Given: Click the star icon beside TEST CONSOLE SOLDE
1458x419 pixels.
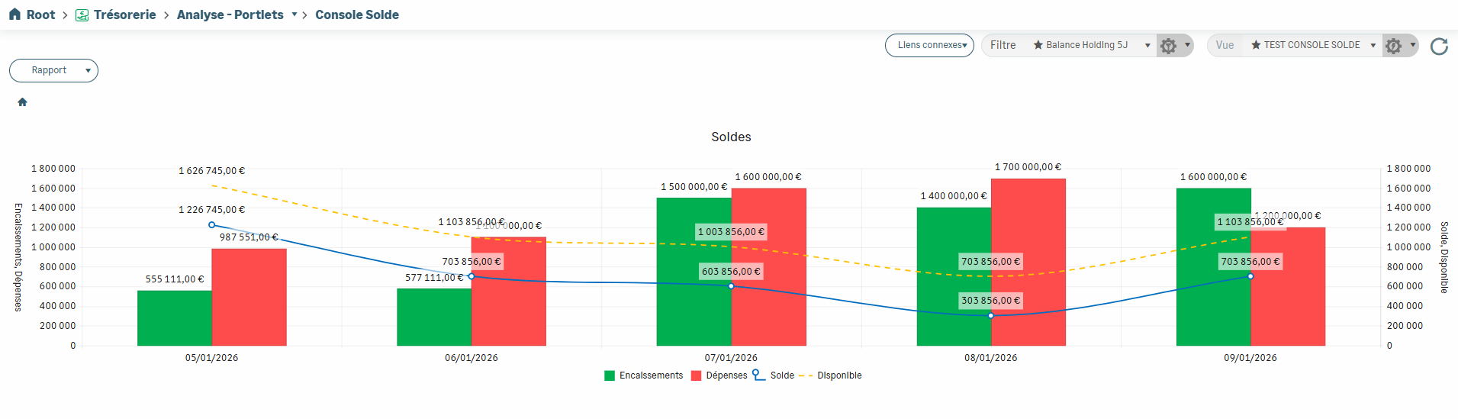Looking at the screenshot, I should pos(1256,45).
